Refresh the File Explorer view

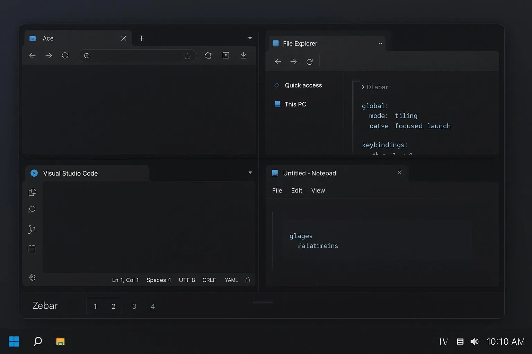point(310,62)
